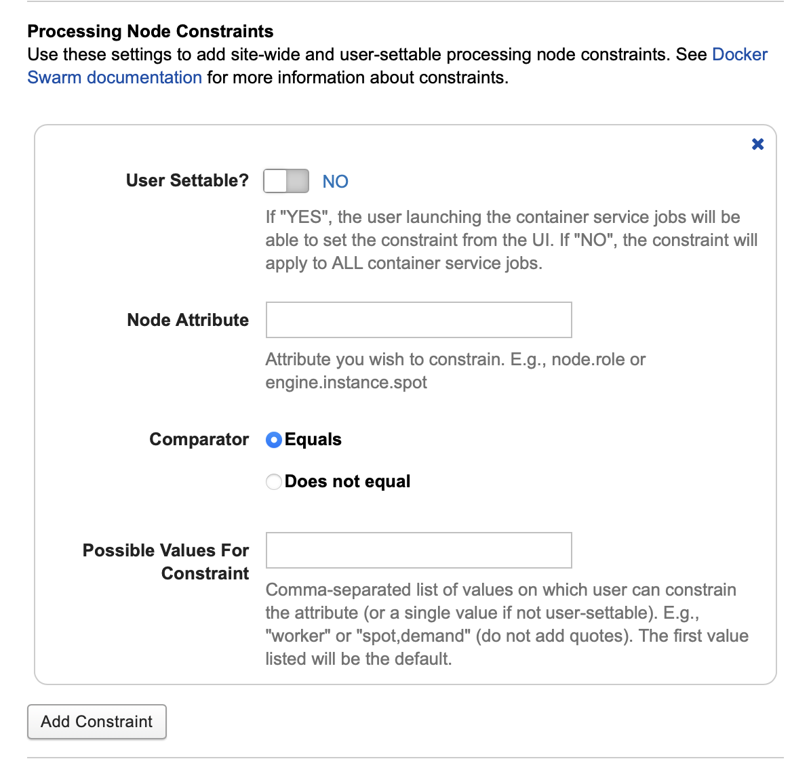Focus the Possible Values For Constraint field
The image size is (811, 759).
tap(418, 550)
